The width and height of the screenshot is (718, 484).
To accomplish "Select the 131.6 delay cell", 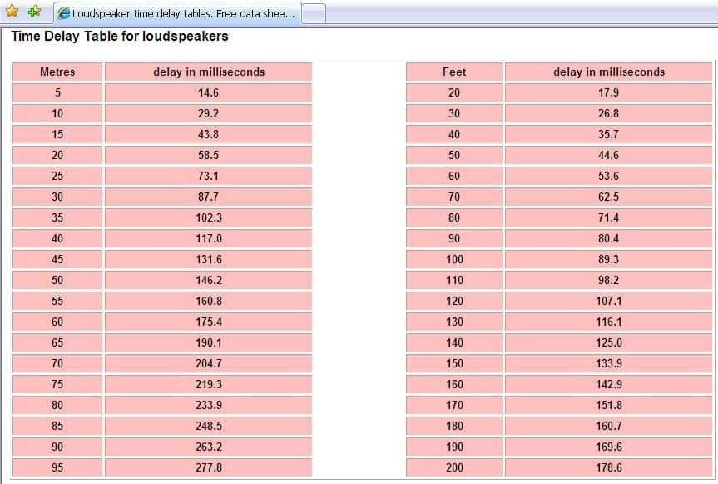I will (208, 259).
